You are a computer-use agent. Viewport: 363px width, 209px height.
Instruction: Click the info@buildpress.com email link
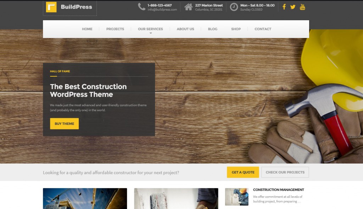(162, 10)
